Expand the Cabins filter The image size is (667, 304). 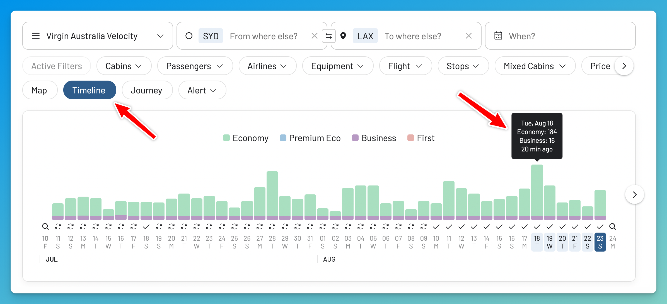[124, 66]
